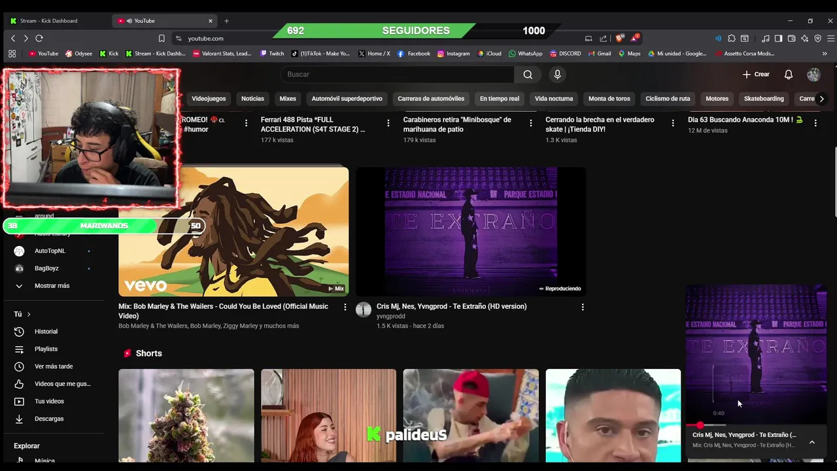Viewport: 837px width, 471px height.
Task: Show more filter chips with right arrow
Action: [821, 99]
